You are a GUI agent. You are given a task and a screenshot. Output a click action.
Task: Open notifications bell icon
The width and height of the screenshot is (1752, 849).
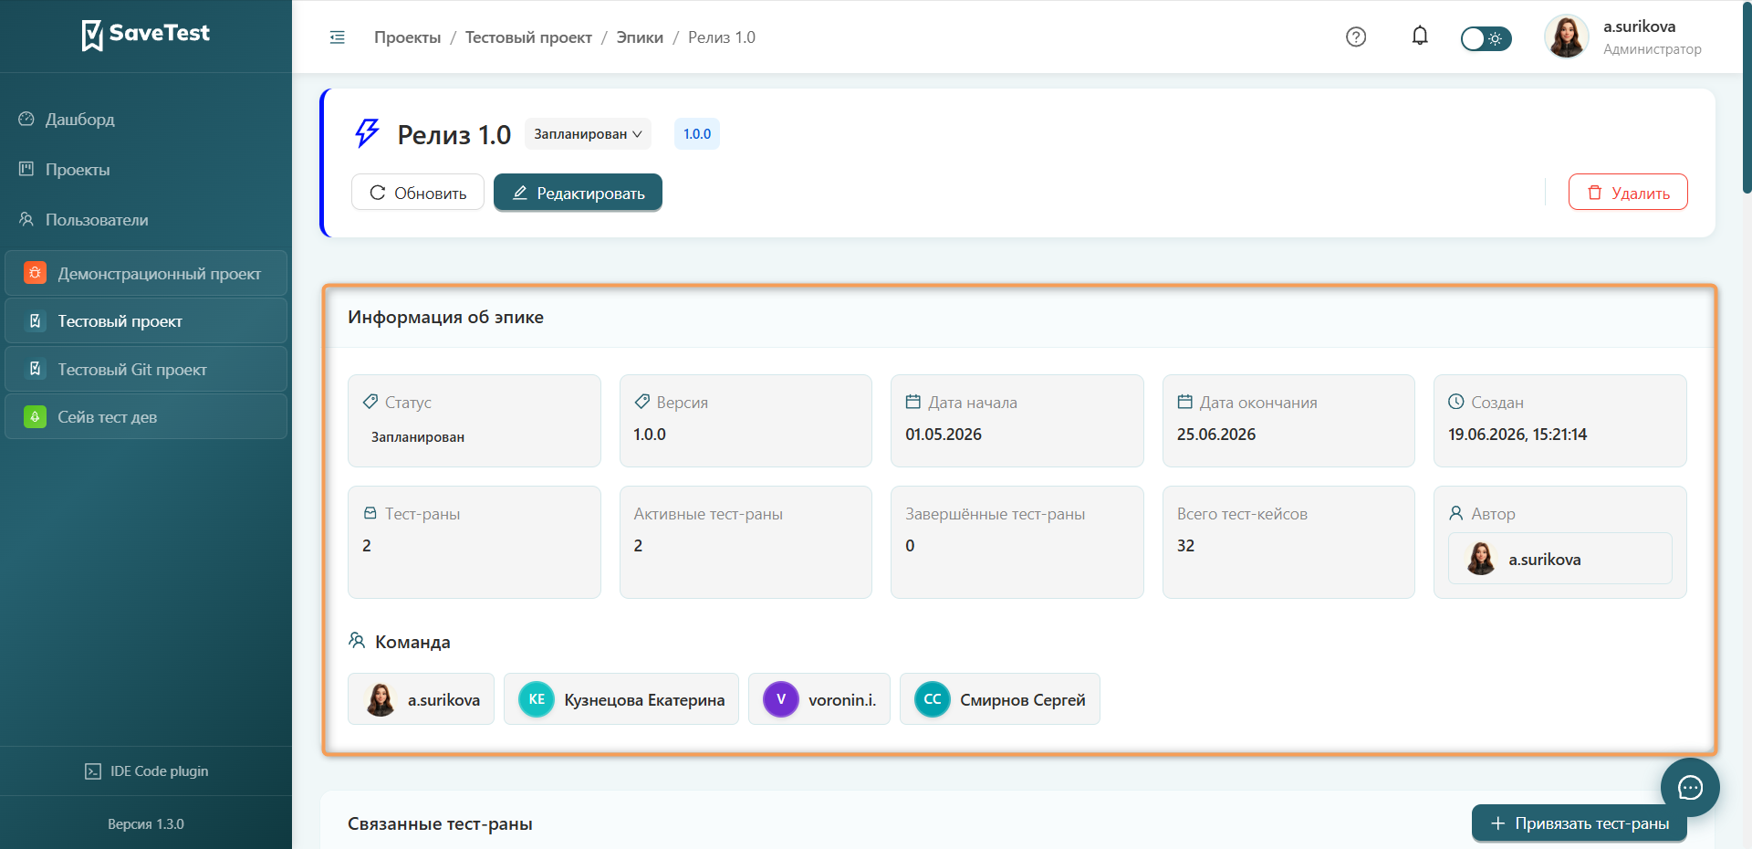tap(1420, 37)
